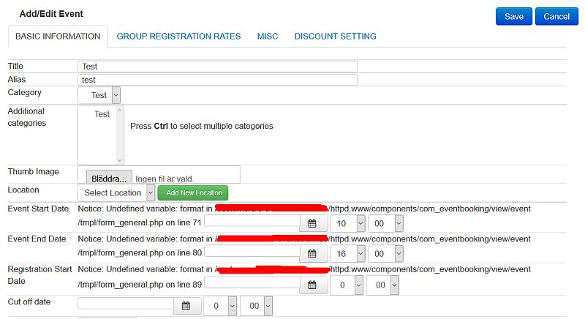Open the Event Start Date minute dropdown
Viewport: 585px width, 319px height.
coord(385,223)
